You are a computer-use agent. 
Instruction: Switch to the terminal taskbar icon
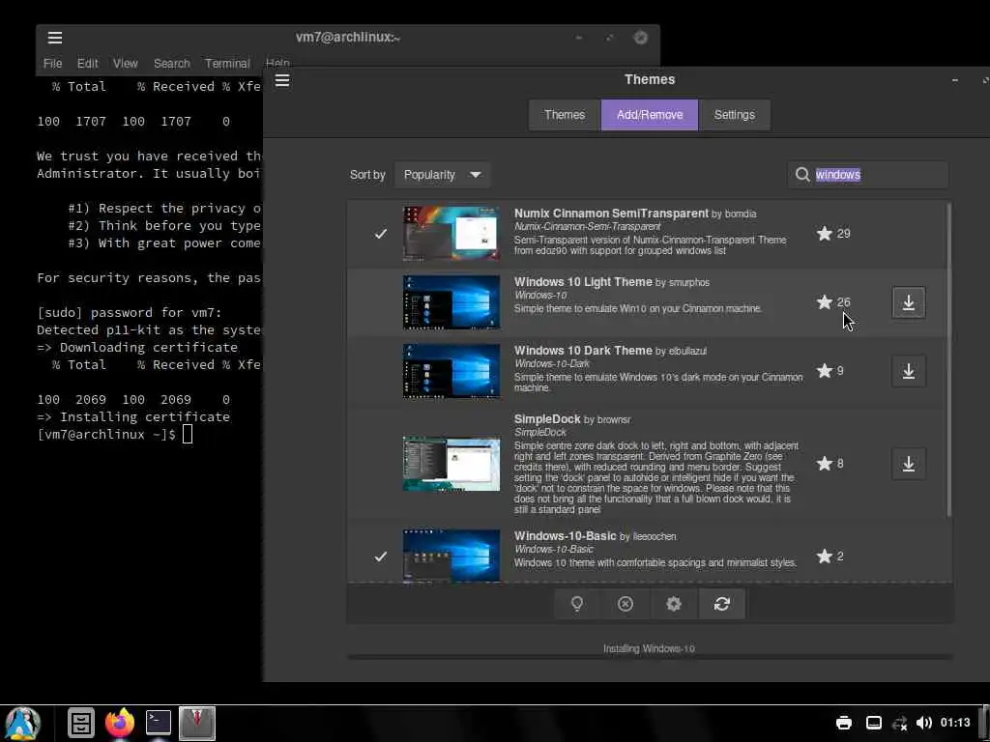[x=159, y=723]
